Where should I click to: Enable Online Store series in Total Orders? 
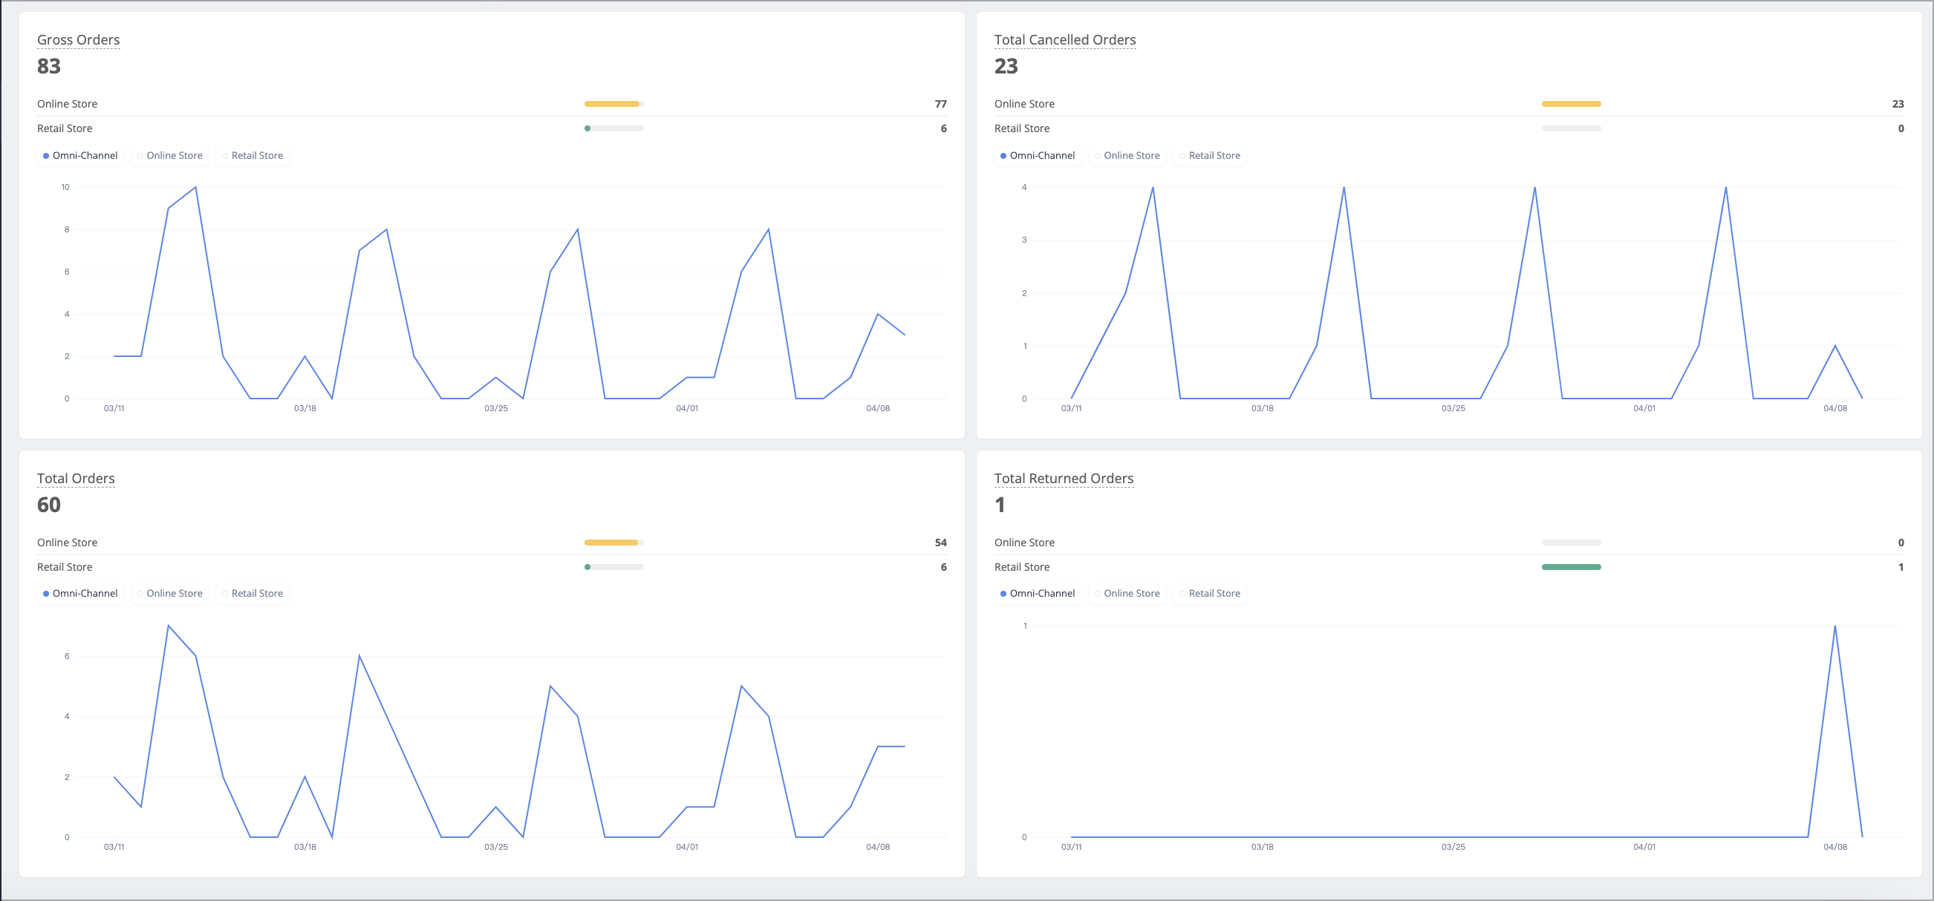click(x=170, y=594)
